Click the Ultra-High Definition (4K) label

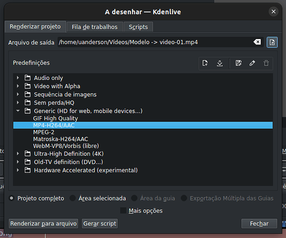tap(69, 154)
